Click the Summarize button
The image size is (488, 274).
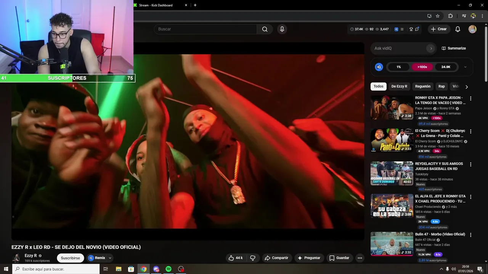coord(454,48)
